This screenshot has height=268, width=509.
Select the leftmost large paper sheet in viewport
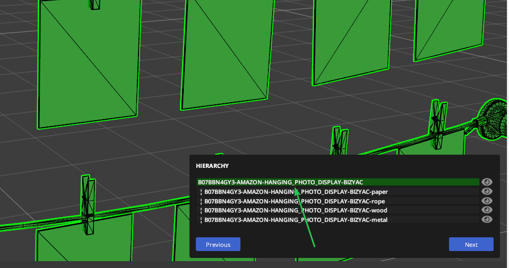[x=88, y=63]
